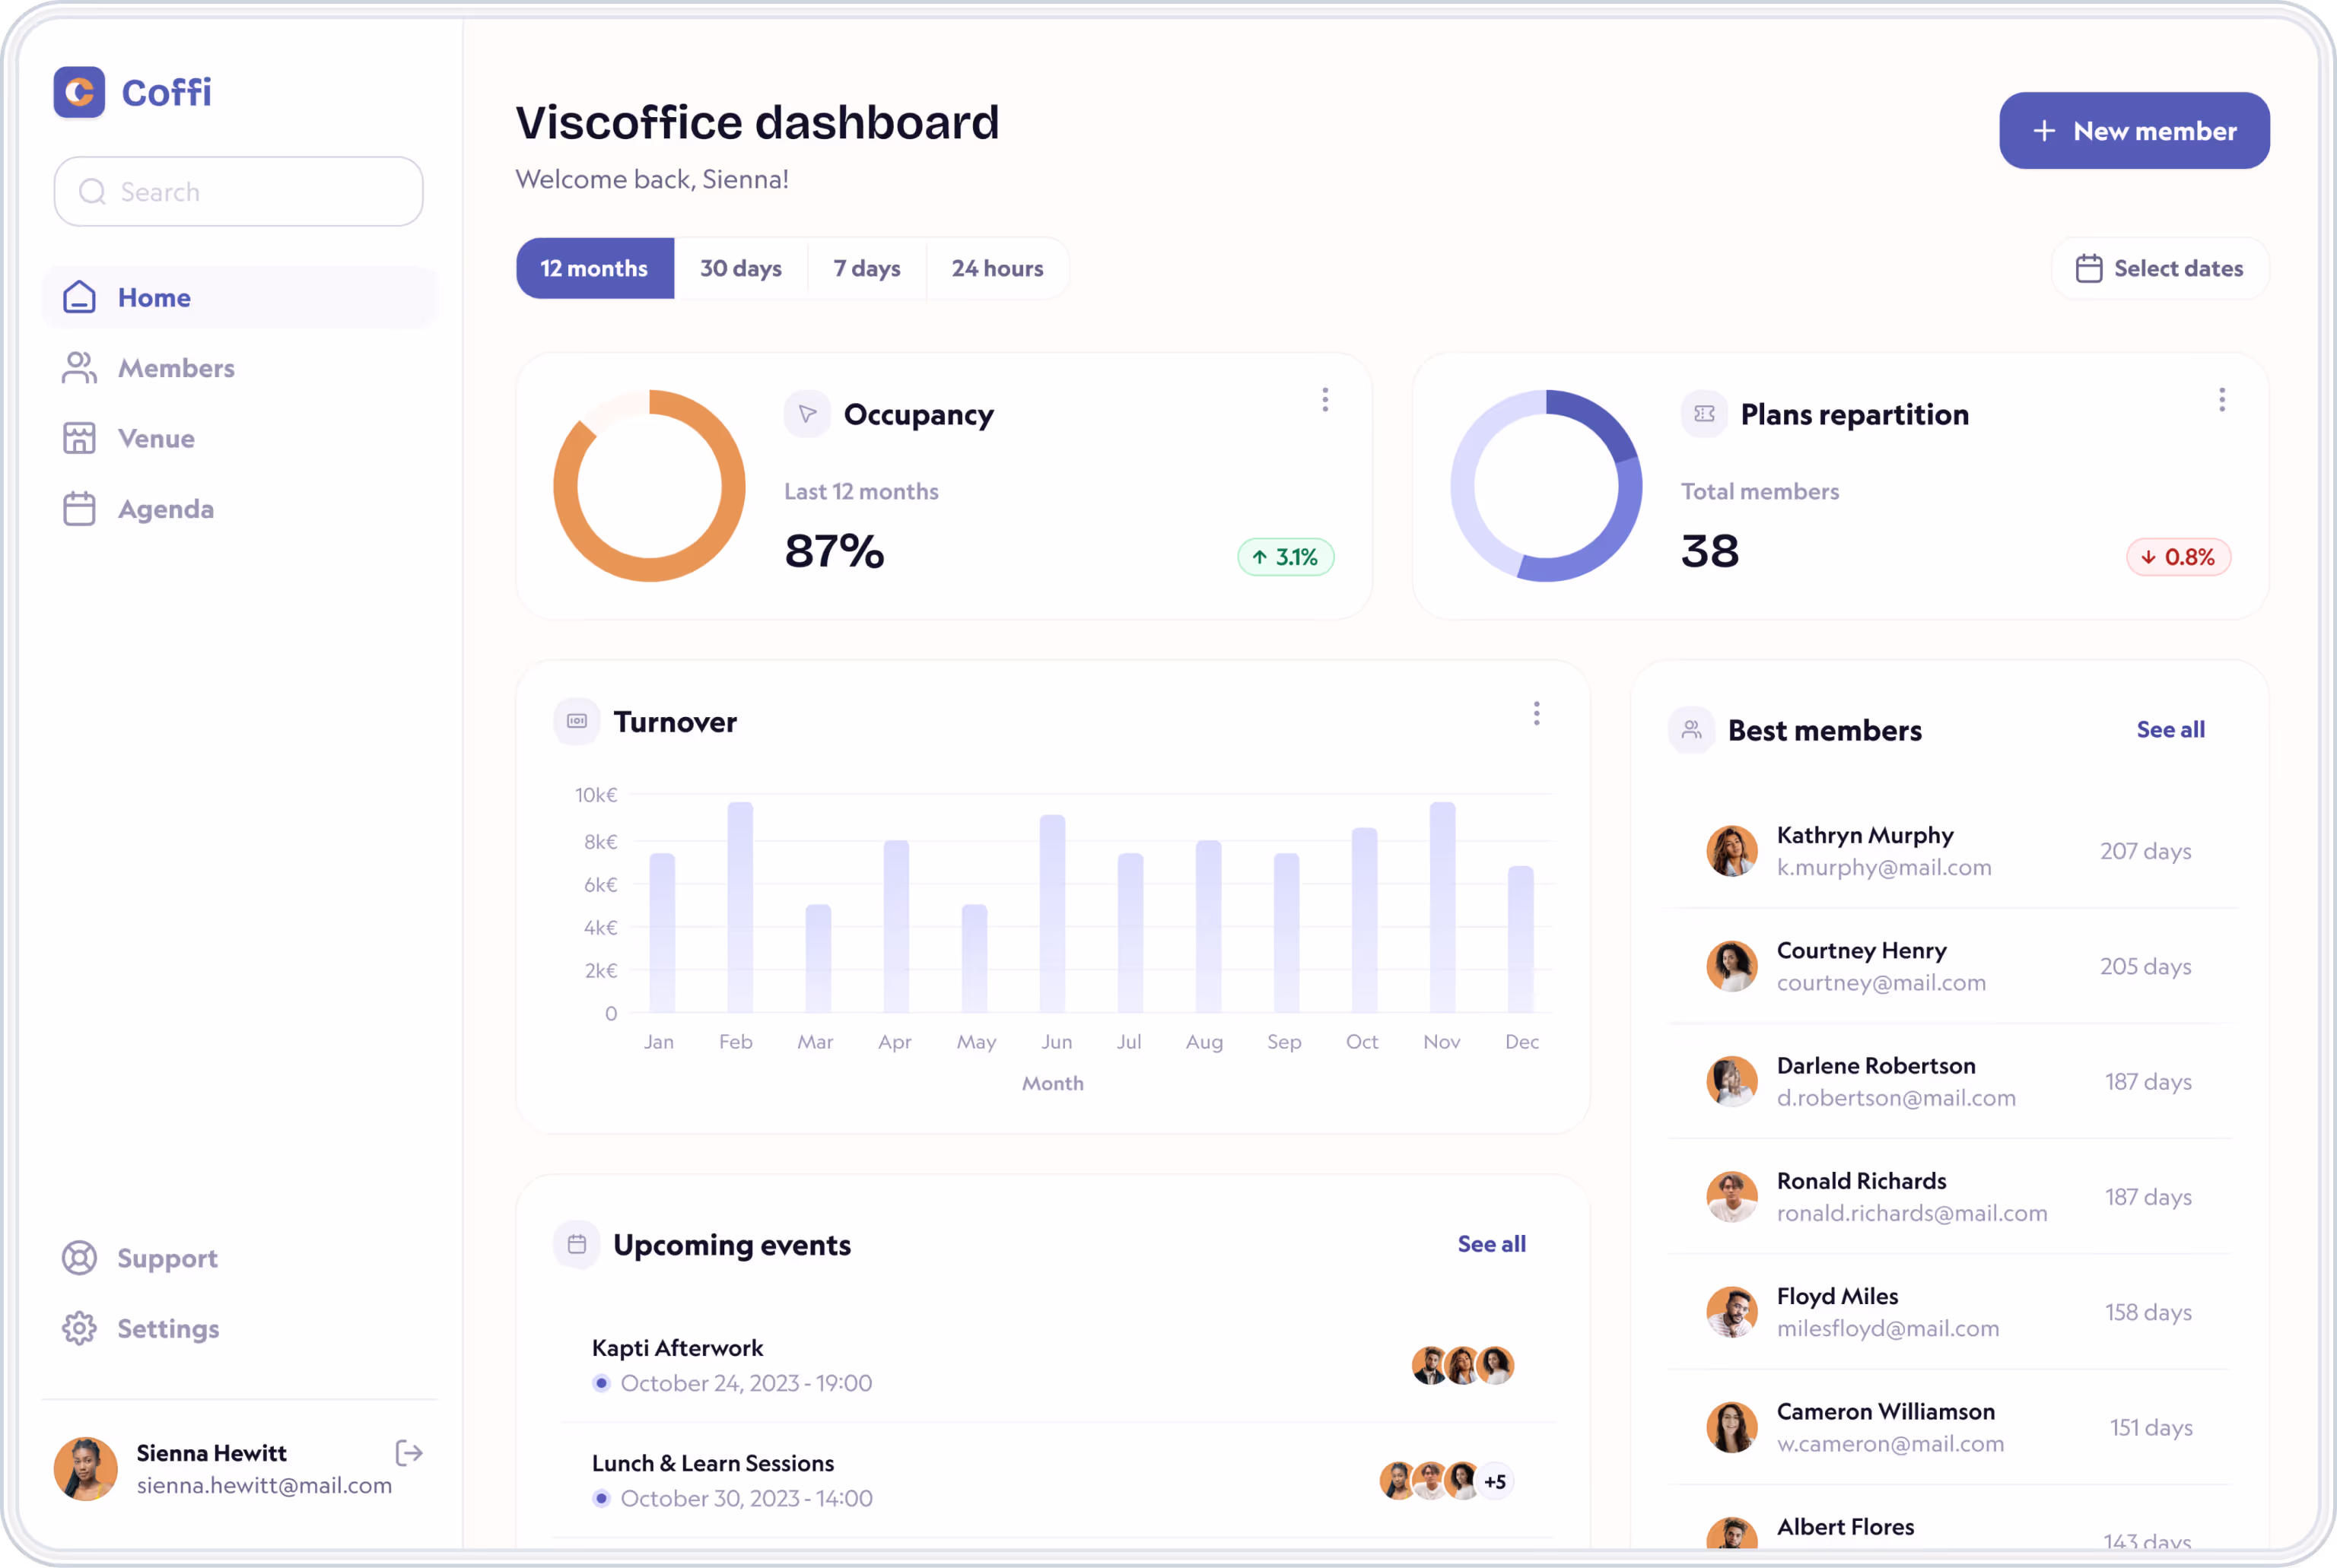Open Members via the people icon
The height and width of the screenshot is (1568, 2337).
[79, 368]
